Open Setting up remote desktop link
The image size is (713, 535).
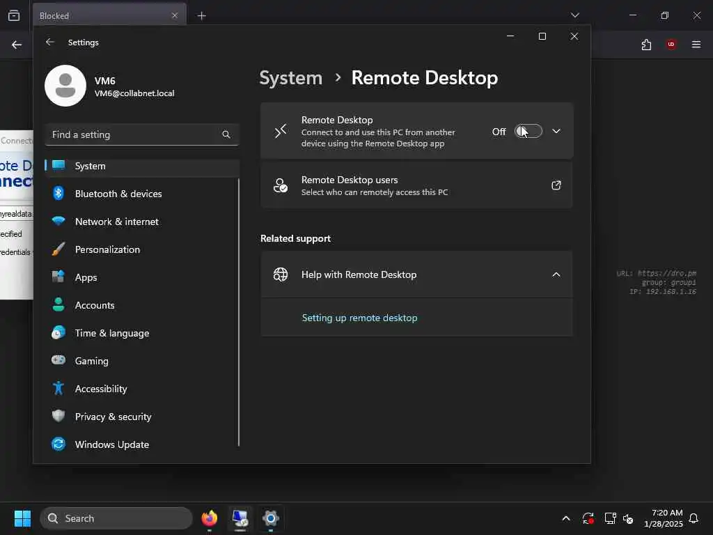tap(359, 318)
